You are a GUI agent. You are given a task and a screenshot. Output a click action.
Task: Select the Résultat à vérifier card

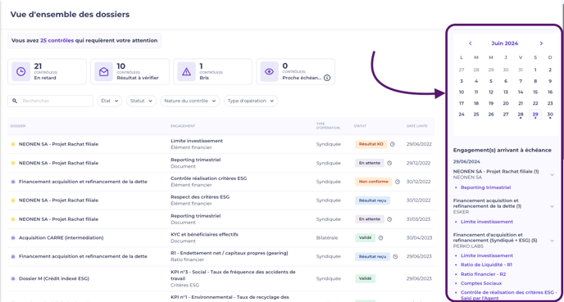130,71
